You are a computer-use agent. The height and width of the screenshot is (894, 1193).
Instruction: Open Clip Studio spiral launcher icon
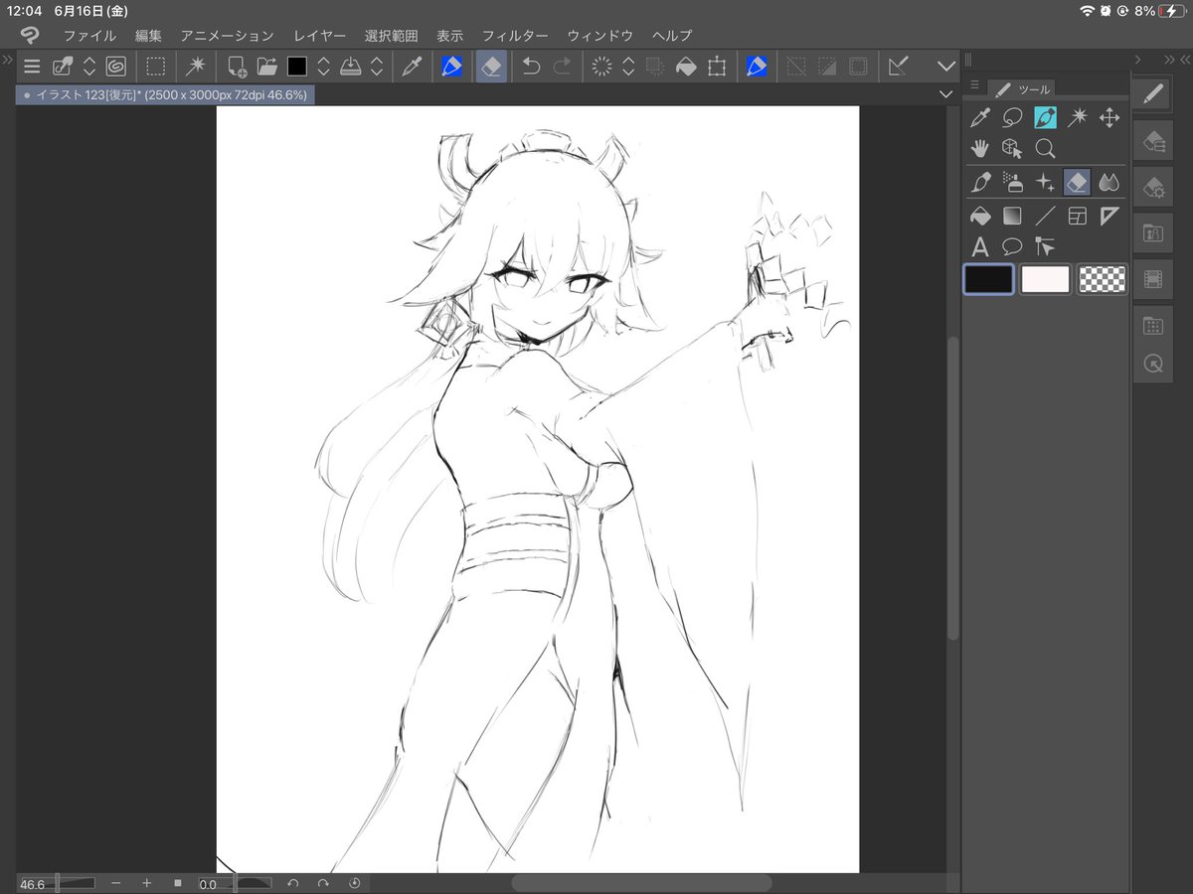[x=116, y=67]
